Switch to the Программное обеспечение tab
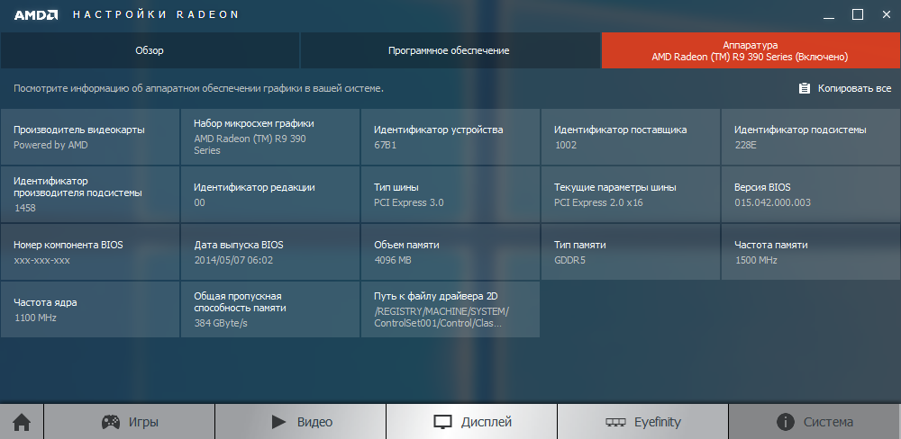Viewport: 901px width, 439px height. [449, 50]
